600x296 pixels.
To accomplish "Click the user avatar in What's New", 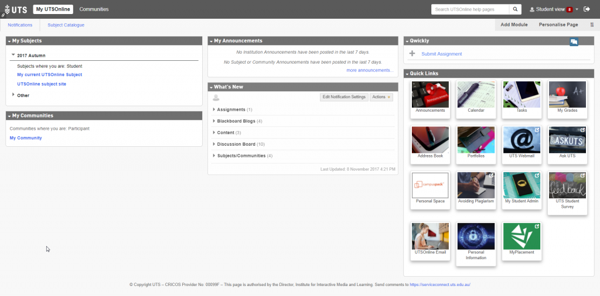I will pyautogui.click(x=216, y=97).
